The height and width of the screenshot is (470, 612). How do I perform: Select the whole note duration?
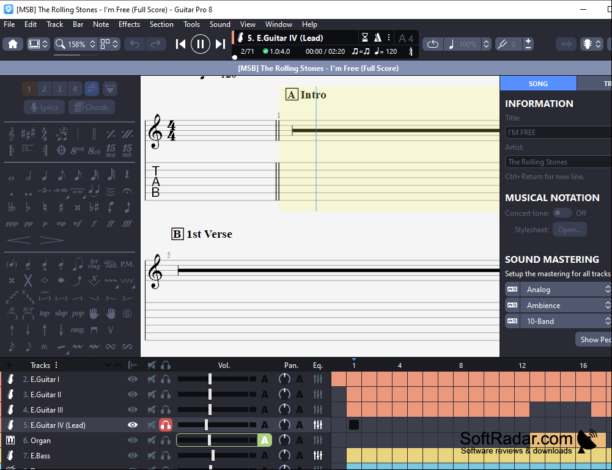click(x=12, y=178)
